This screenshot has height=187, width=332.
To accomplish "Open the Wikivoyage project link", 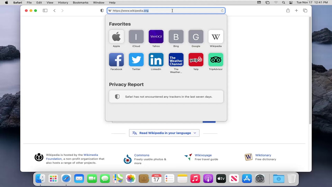I will 203,155.
